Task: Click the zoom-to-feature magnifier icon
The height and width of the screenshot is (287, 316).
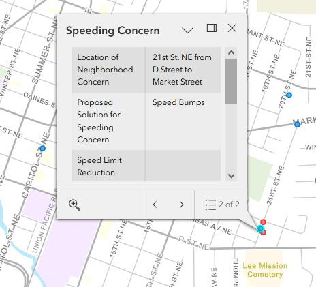Action: [74, 205]
